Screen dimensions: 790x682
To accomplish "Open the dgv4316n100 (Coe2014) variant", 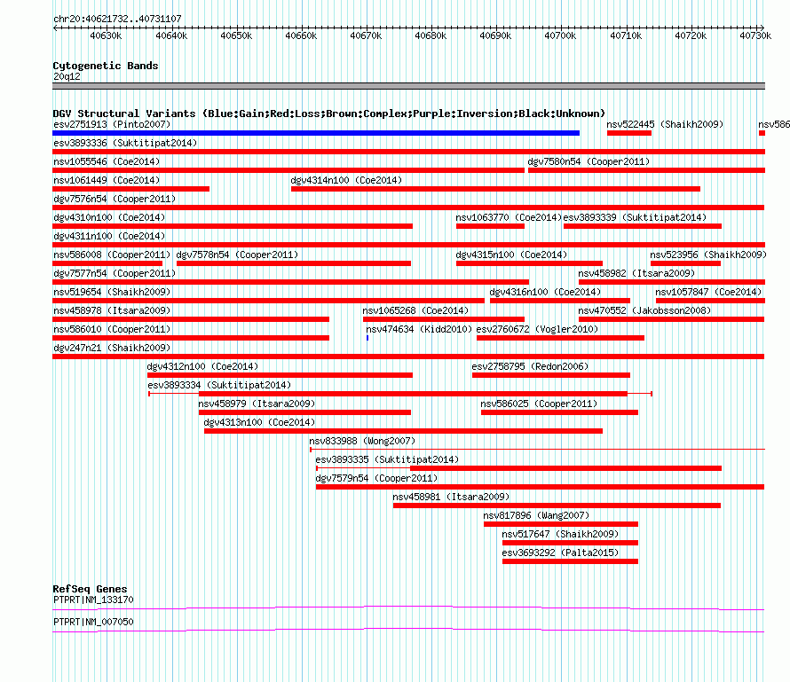I will pyautogui.click(x=560, y=301).
